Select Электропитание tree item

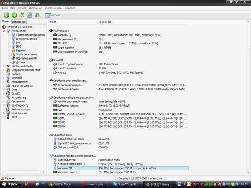coord(26,54)
